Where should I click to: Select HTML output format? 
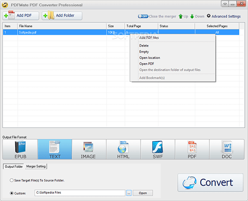coord(123,149)
